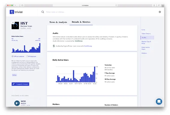Image resolution: width=170 pixels, height=115 pixels.
Task: Click the browser back arrow
Action: (15, 5)
